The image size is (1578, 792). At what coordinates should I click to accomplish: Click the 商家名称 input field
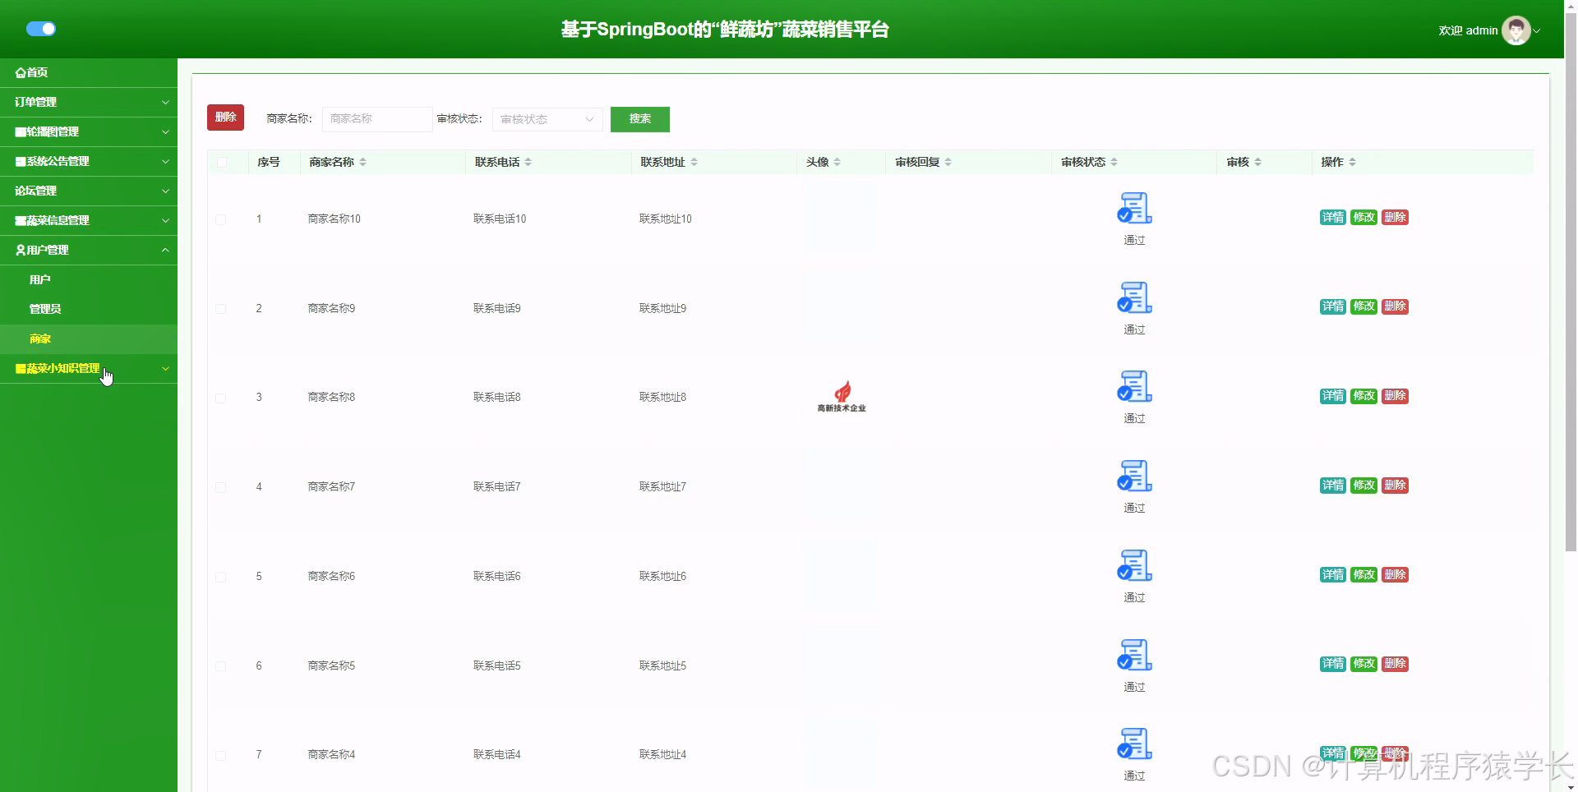point(376,119)
